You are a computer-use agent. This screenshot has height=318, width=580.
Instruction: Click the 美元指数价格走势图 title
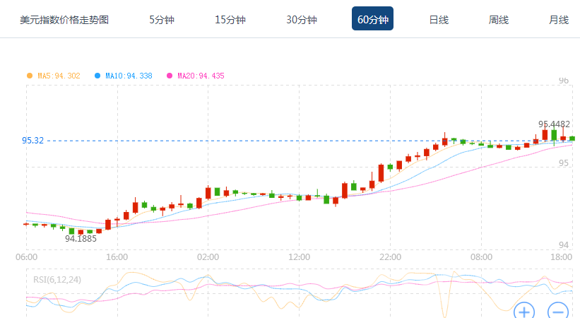point(64,19)
